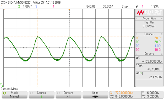Select blue channel 3 indicator
The height and width of the screenshot is (99, 164).
click(x=36, y=7)
